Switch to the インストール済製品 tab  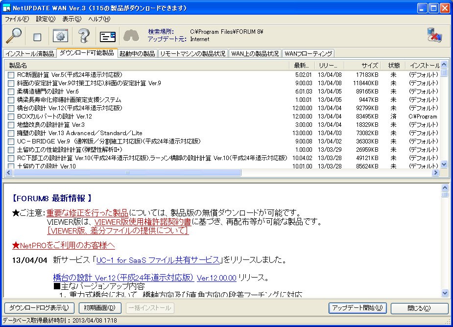pyautogui.click(x=30, y=54)
